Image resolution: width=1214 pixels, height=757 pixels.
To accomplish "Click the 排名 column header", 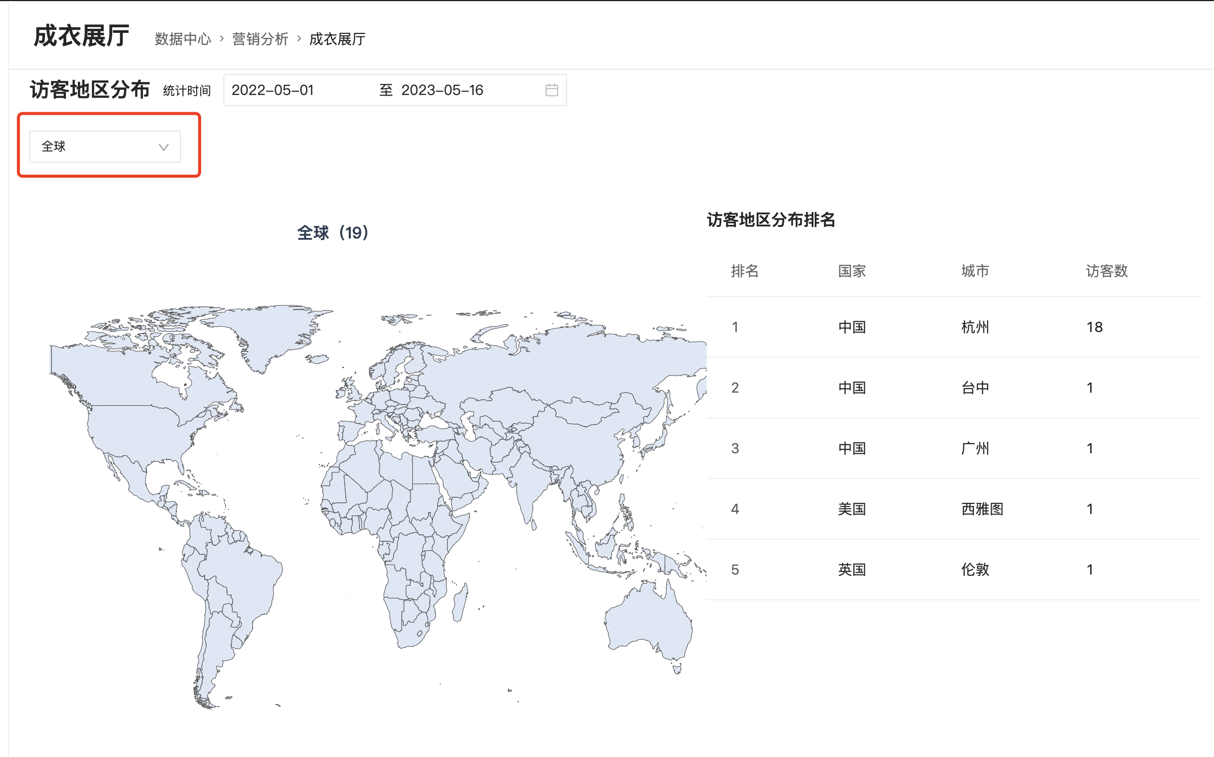I will click(744, 271).
